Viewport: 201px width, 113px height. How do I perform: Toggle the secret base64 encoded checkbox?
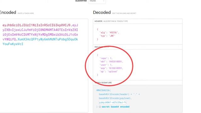click(x=100, y=107)
